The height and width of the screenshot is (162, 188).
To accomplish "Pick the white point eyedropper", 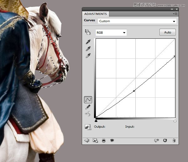I will click(88, 56).
